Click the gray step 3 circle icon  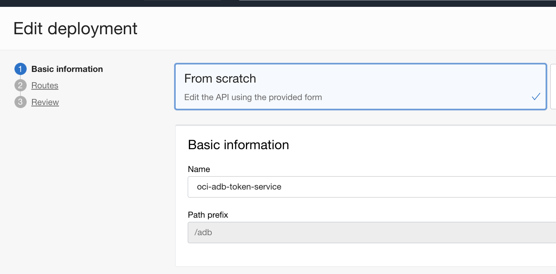pyautogui.click(x=21, y=102)
